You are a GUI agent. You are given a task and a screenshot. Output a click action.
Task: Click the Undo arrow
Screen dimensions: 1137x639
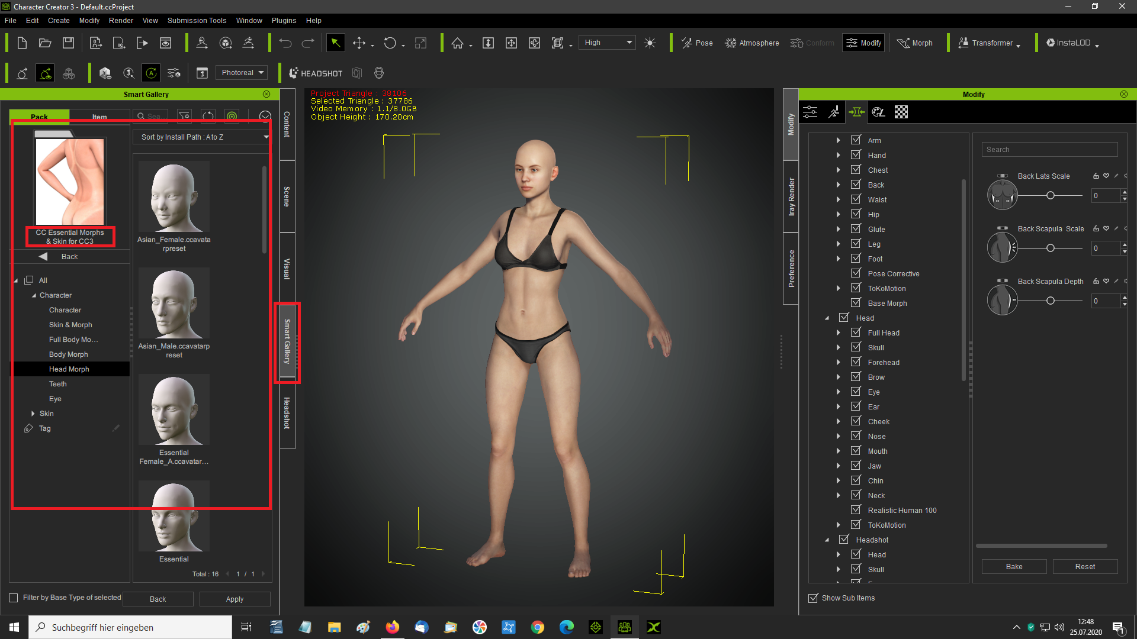[285, 43]
